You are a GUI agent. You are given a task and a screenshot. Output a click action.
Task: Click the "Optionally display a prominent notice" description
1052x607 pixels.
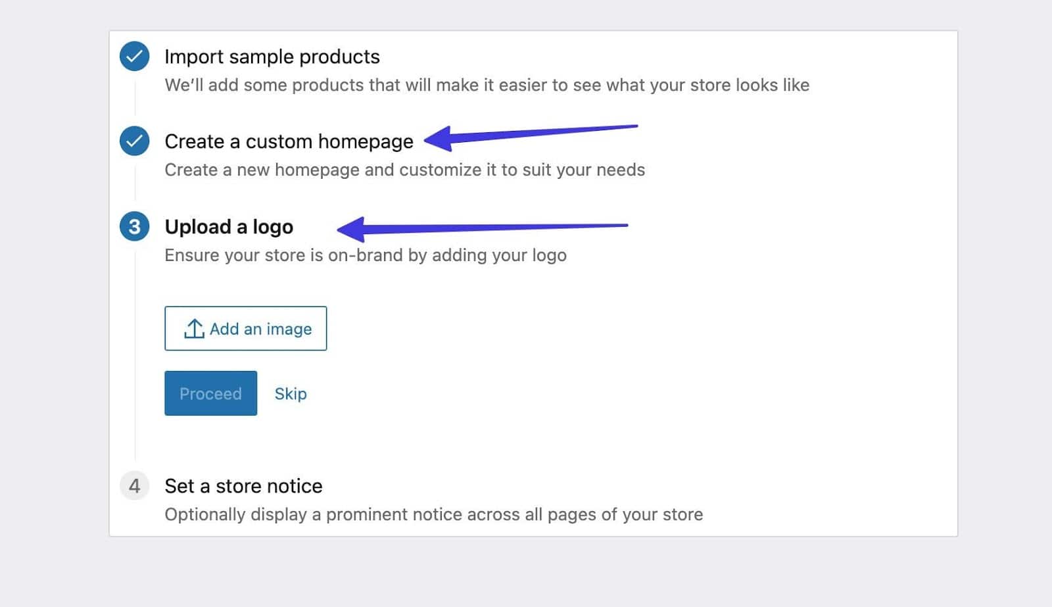(x=433, y=514)
